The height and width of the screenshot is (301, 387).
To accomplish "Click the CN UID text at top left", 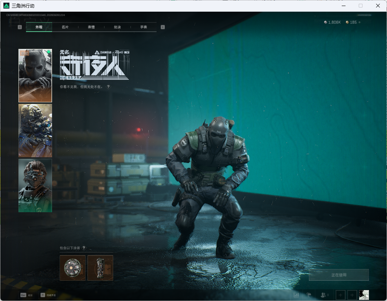I will click(x=35, y=15).
